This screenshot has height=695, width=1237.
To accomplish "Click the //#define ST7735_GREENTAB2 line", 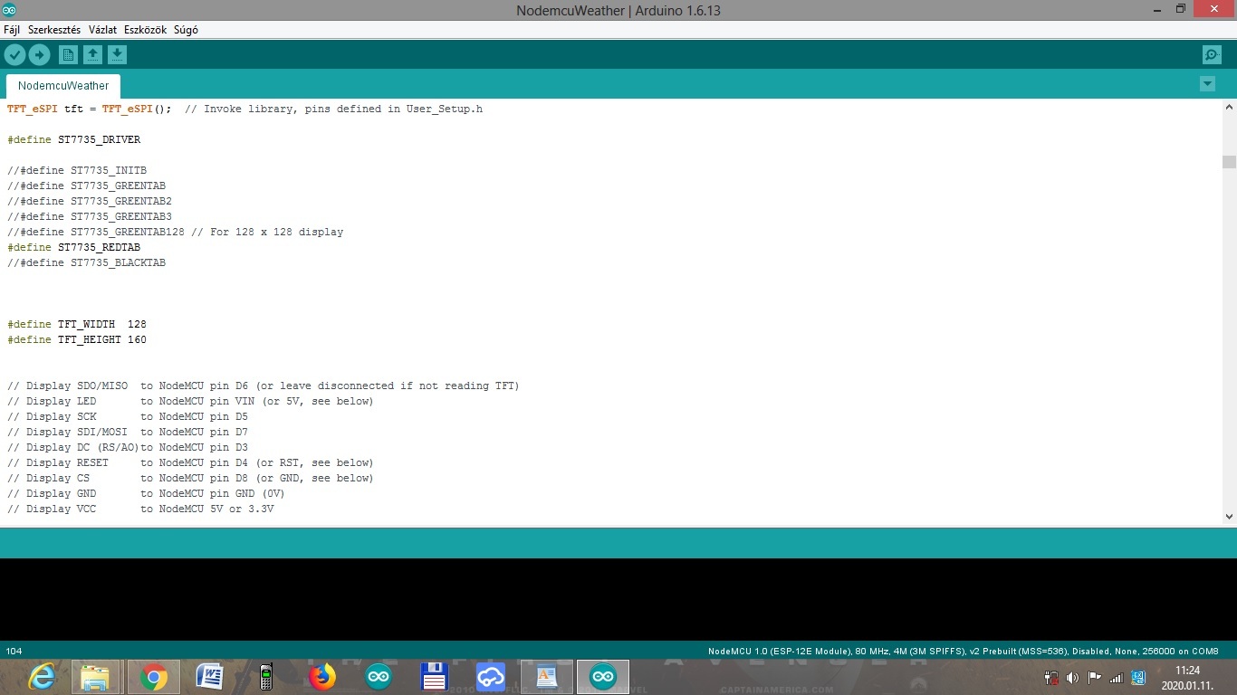I will [90, 201].
